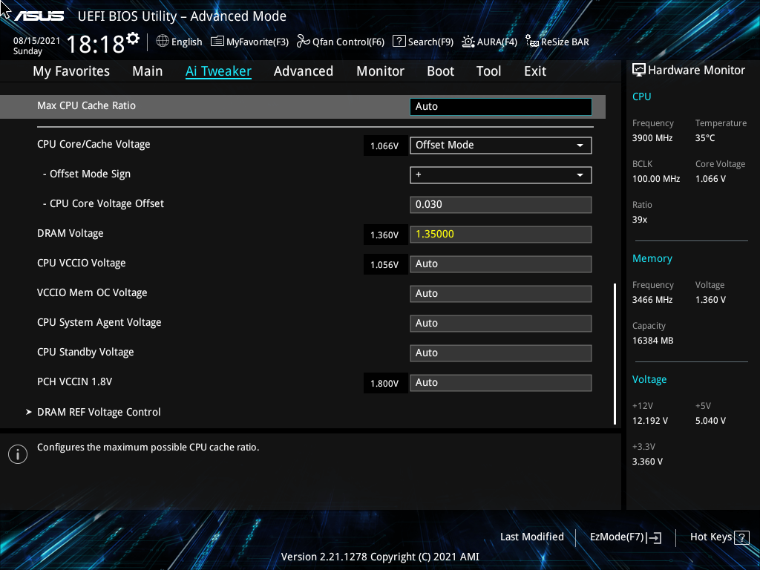
Task: Open the Tool tab
Action: pos(488,71)
